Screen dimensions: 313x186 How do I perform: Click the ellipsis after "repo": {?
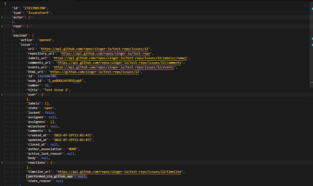coord(30,26)
